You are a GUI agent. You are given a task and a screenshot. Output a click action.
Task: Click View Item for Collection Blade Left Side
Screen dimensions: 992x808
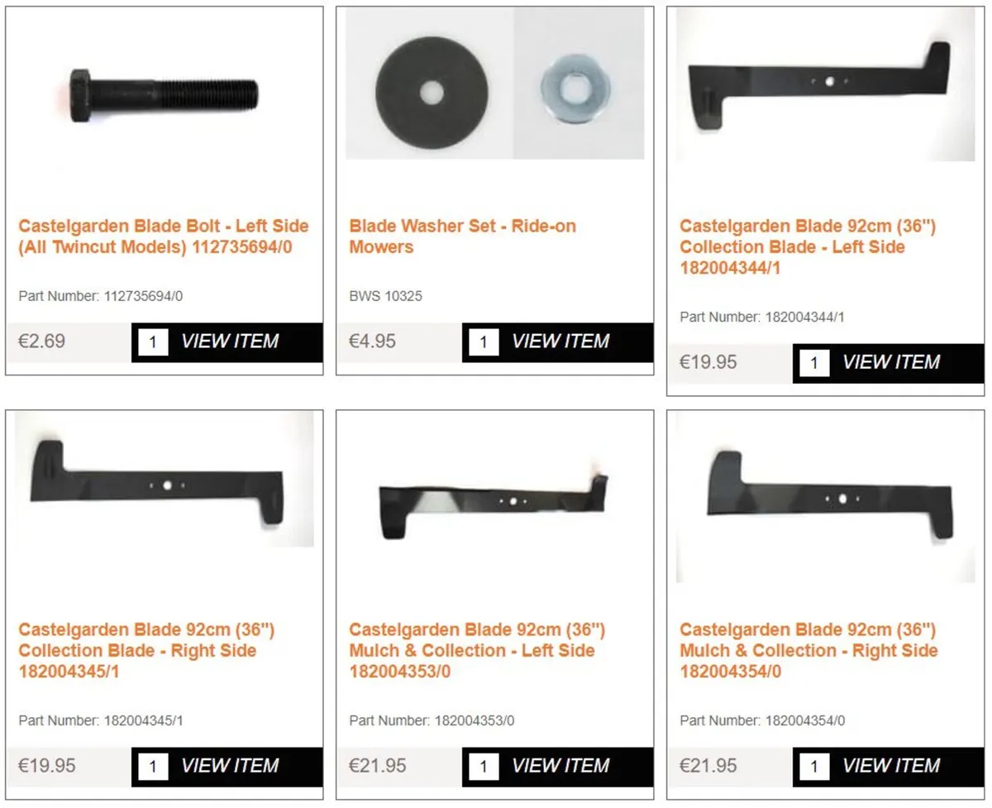pyautogui.click(x=891, y=362)
